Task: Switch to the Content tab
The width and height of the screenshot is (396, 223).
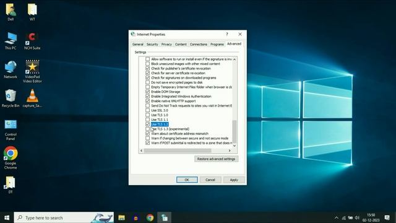Action: (x=181, y=44)
